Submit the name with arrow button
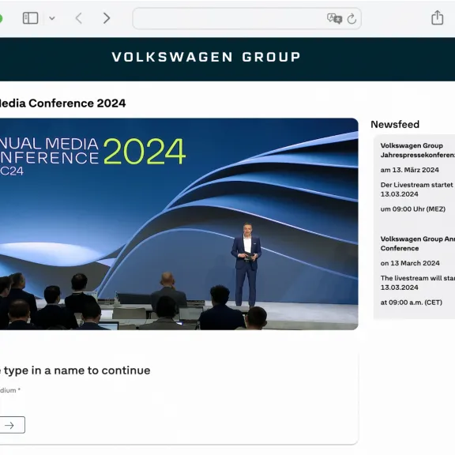Screen dimensions: 455x455 click(x=12, y=425)
